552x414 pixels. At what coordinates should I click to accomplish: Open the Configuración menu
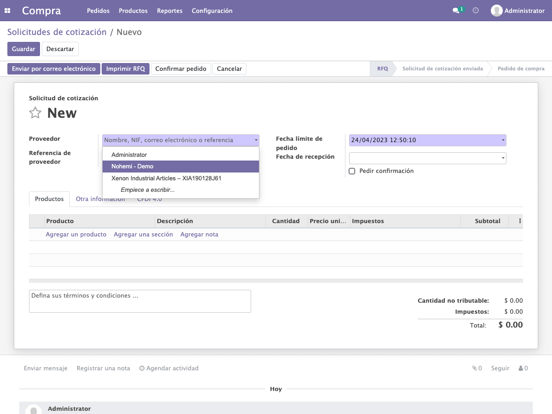(212, 11)
